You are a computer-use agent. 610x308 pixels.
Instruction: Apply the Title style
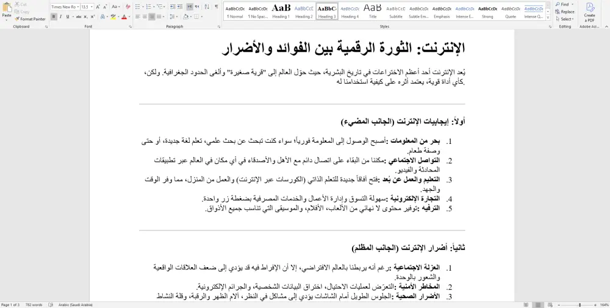tap(373, 11)
